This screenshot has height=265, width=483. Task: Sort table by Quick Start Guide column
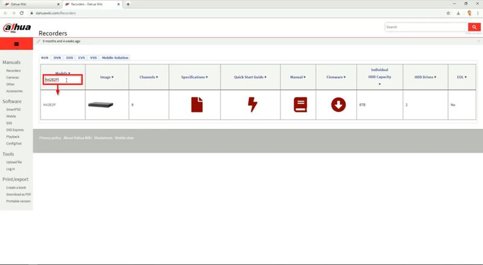point(250,77)
